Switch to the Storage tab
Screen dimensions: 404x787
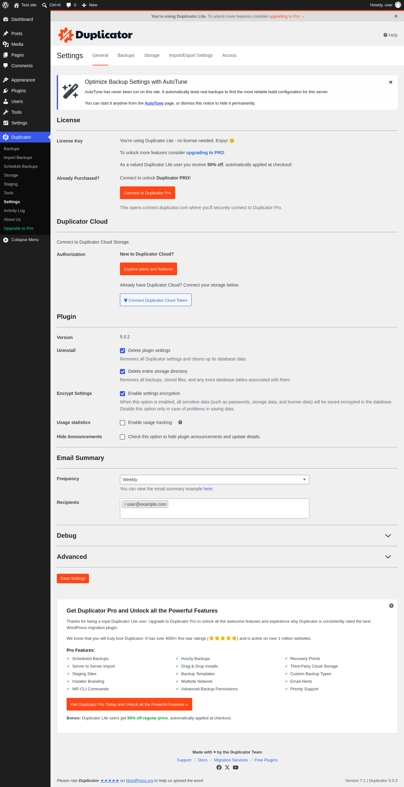coord(152,55)
